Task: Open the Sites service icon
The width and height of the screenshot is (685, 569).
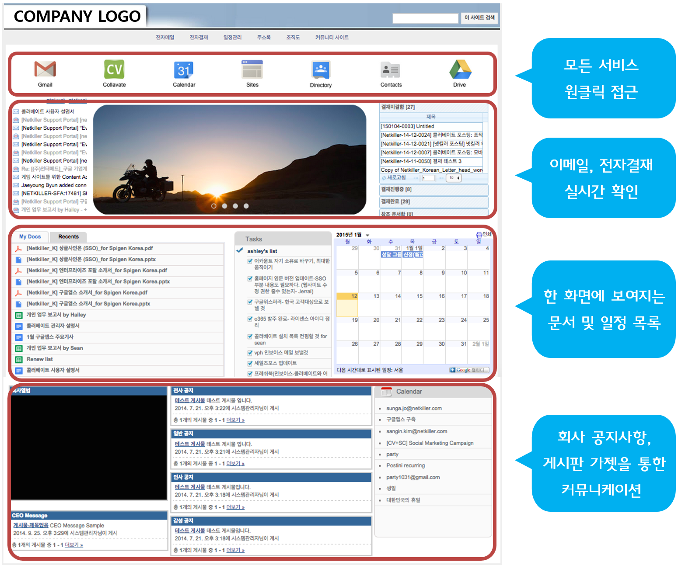Action: 252,69
